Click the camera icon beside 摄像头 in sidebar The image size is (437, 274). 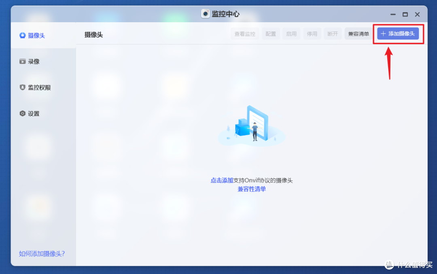[x=23, y=35]
